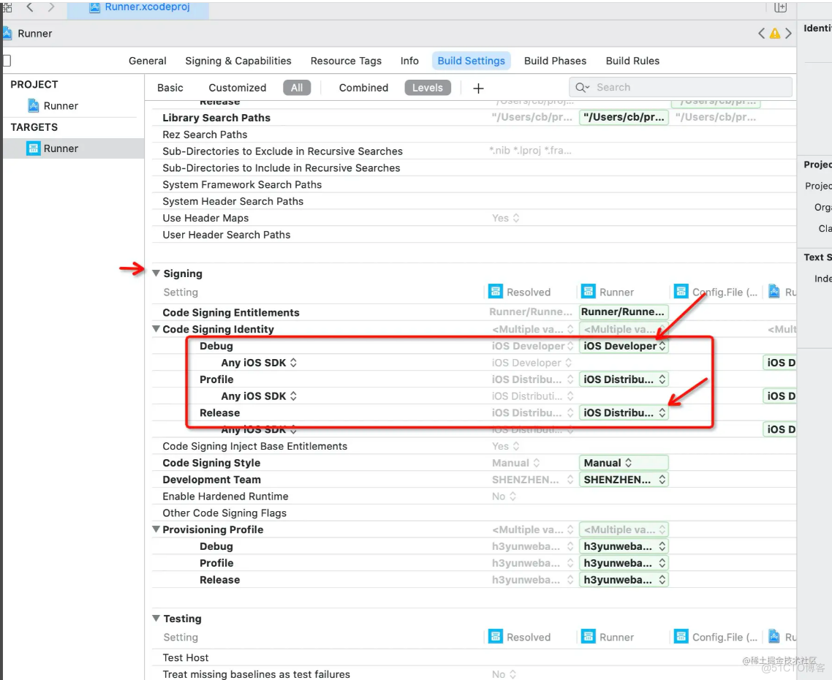Show Basic build settings filter

pyautogui.click(x=170, y=88)
